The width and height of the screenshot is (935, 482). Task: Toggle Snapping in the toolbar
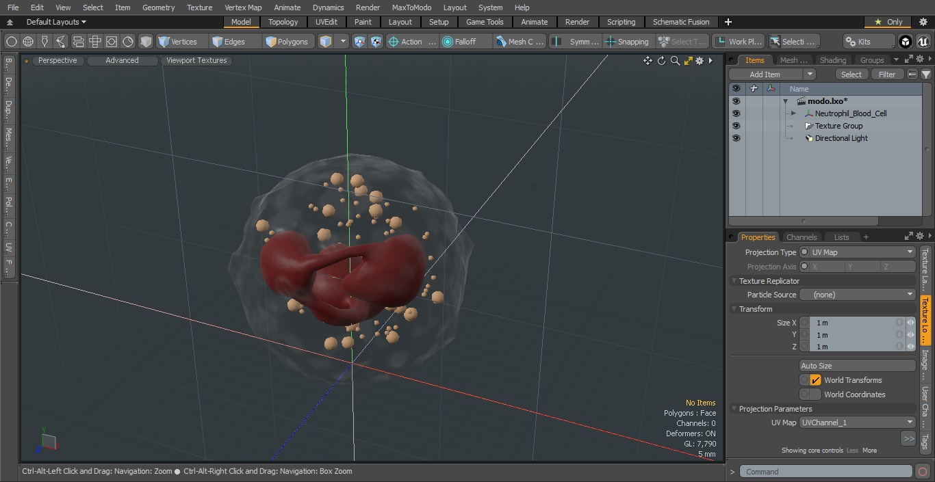tap(626, 42)
